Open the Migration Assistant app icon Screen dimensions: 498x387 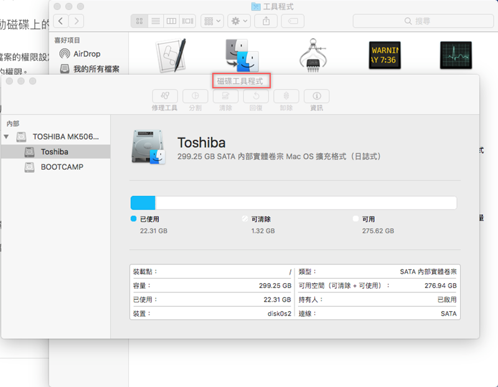242,56
